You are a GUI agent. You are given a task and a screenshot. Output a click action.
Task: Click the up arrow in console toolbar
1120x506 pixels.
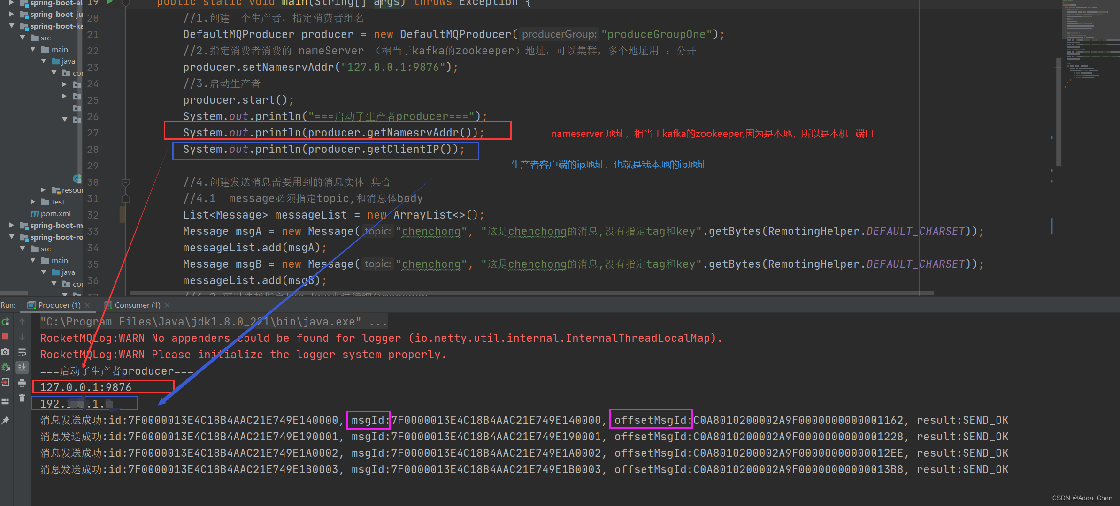point(22,322)
